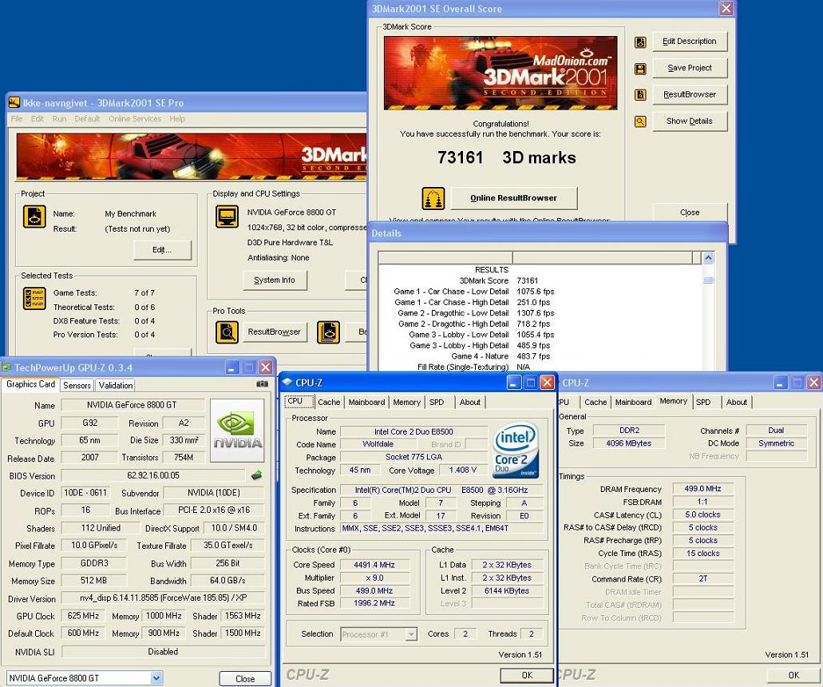
Task: Click the Edit Description icon in Overall Score window
Action: 640,42
